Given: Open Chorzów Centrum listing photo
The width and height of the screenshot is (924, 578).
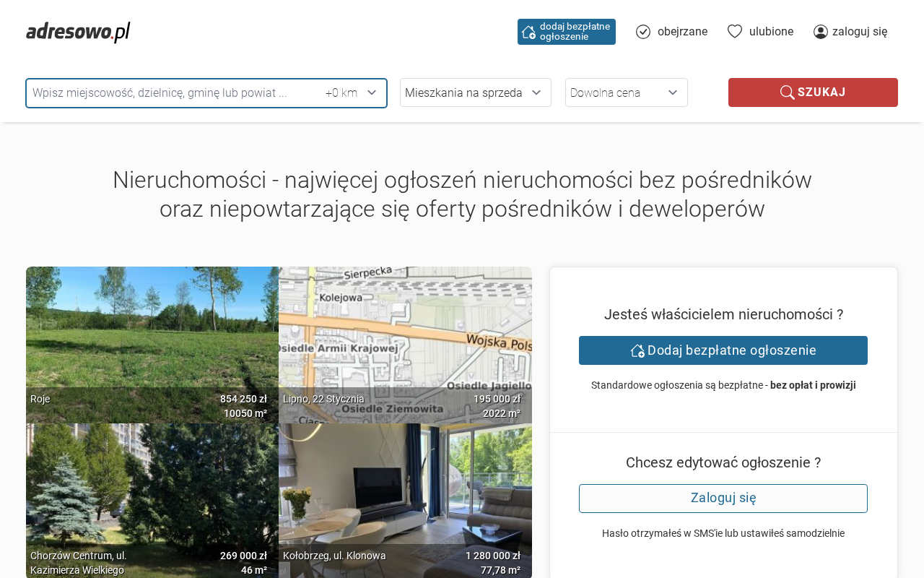Looking at the screenshot, I should pyautogui.click(x=152, y=491).
